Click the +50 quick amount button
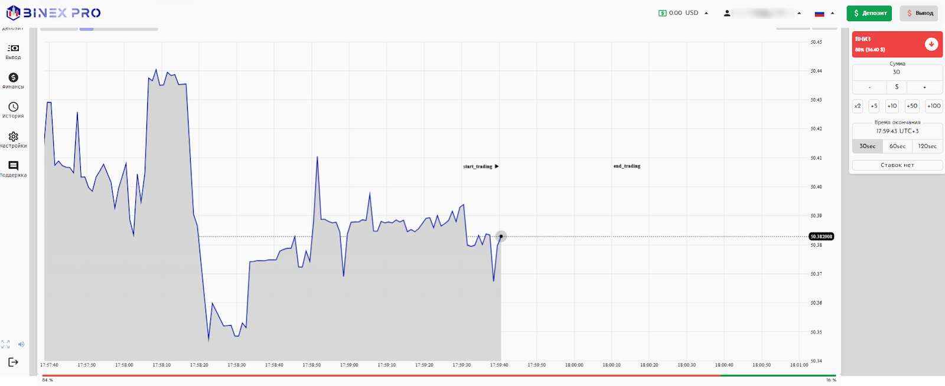945x386 pixels. 912,106
